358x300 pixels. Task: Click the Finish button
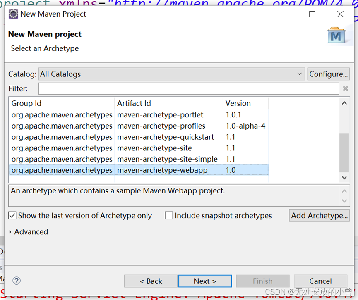(262, 281)
